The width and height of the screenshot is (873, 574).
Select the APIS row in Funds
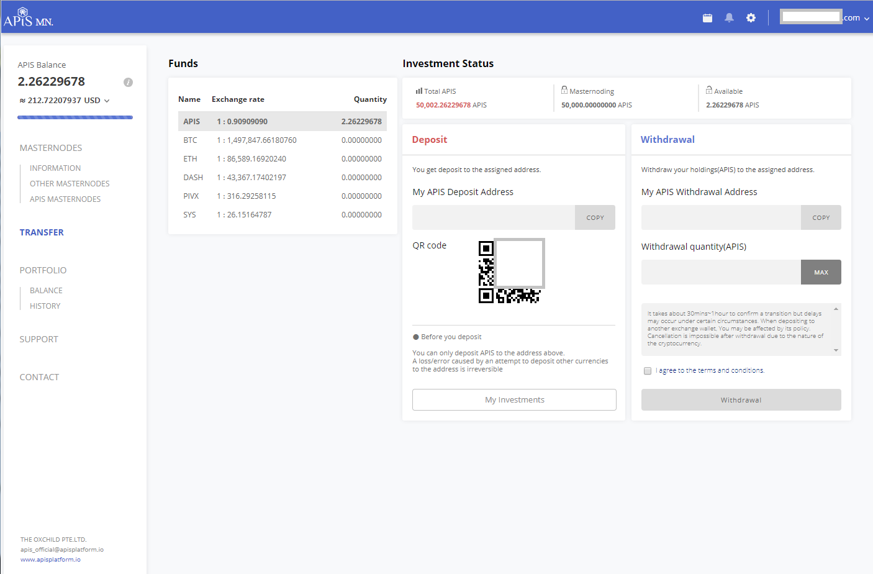point(283,122)
